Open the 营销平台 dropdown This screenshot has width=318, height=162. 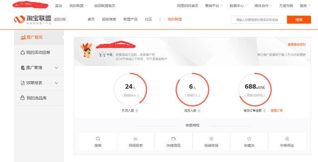point(214,6)
